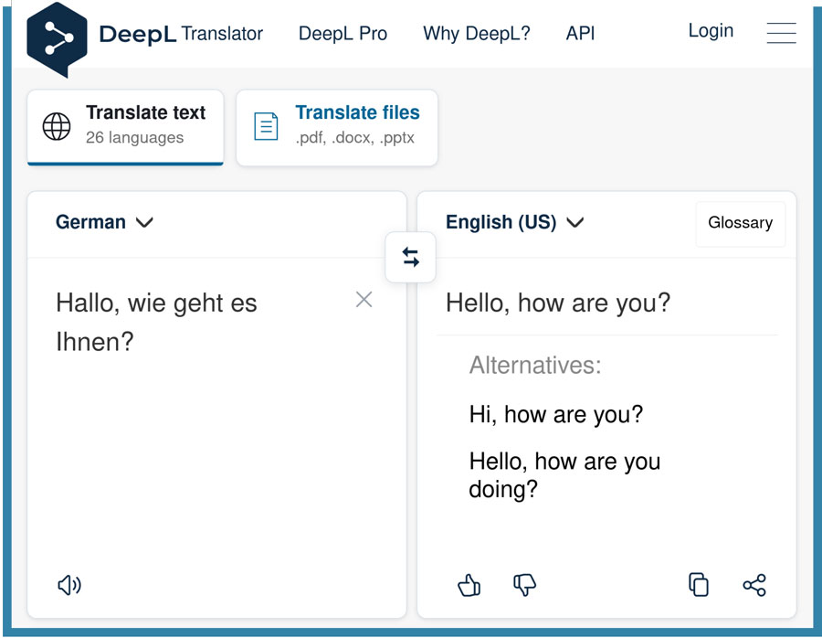Screen dimensions: 822x638
Task: Switch to the Translate files tab
Action: [336, 126]
